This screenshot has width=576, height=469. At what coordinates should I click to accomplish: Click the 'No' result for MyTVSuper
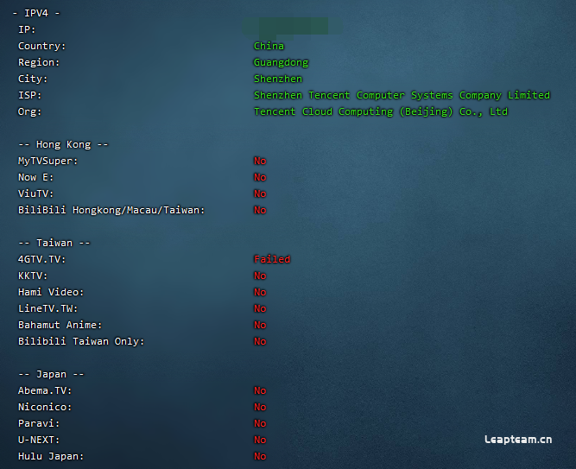click(x=260, y=161)
